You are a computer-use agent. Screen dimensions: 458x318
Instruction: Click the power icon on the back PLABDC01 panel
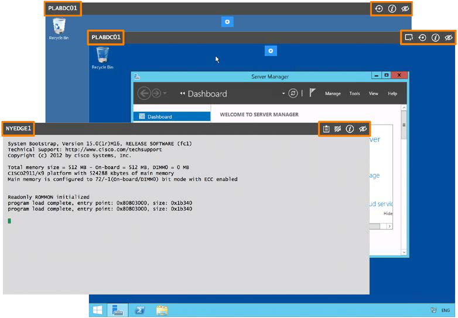(379, 9)
